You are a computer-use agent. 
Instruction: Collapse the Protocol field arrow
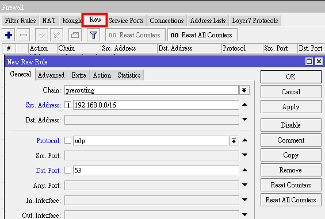point(245,140)
